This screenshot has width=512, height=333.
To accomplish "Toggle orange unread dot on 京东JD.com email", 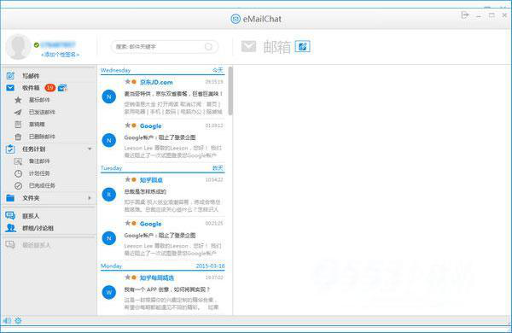I will pos(134,82).
